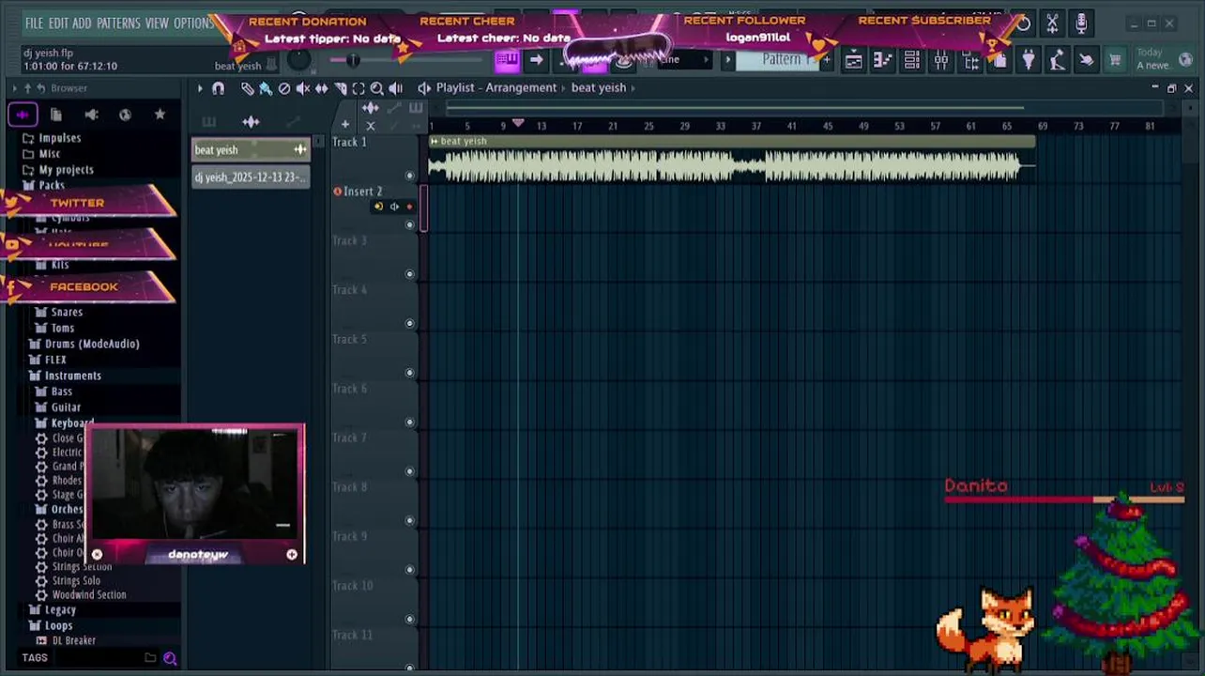Adjust the main volume slider near top
The height and width of the screenshot is (676, 1205).
coord(353,61)
